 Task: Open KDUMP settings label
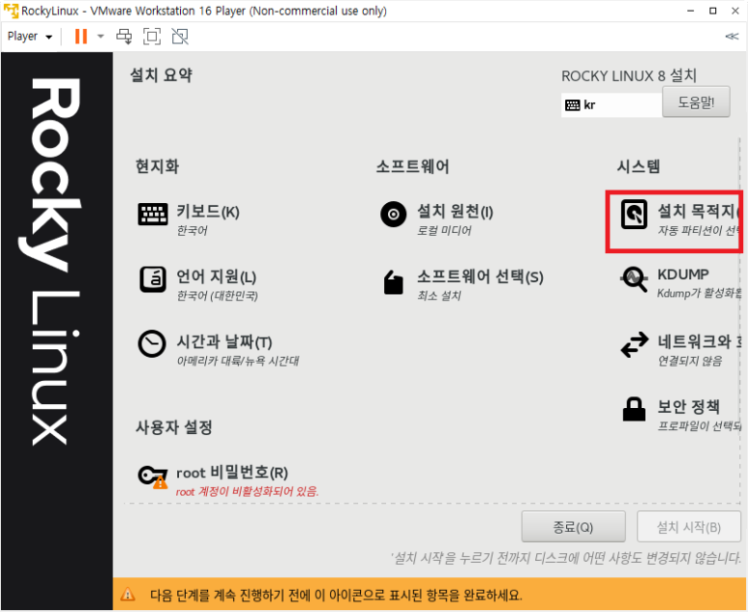(x=683, y=275)
